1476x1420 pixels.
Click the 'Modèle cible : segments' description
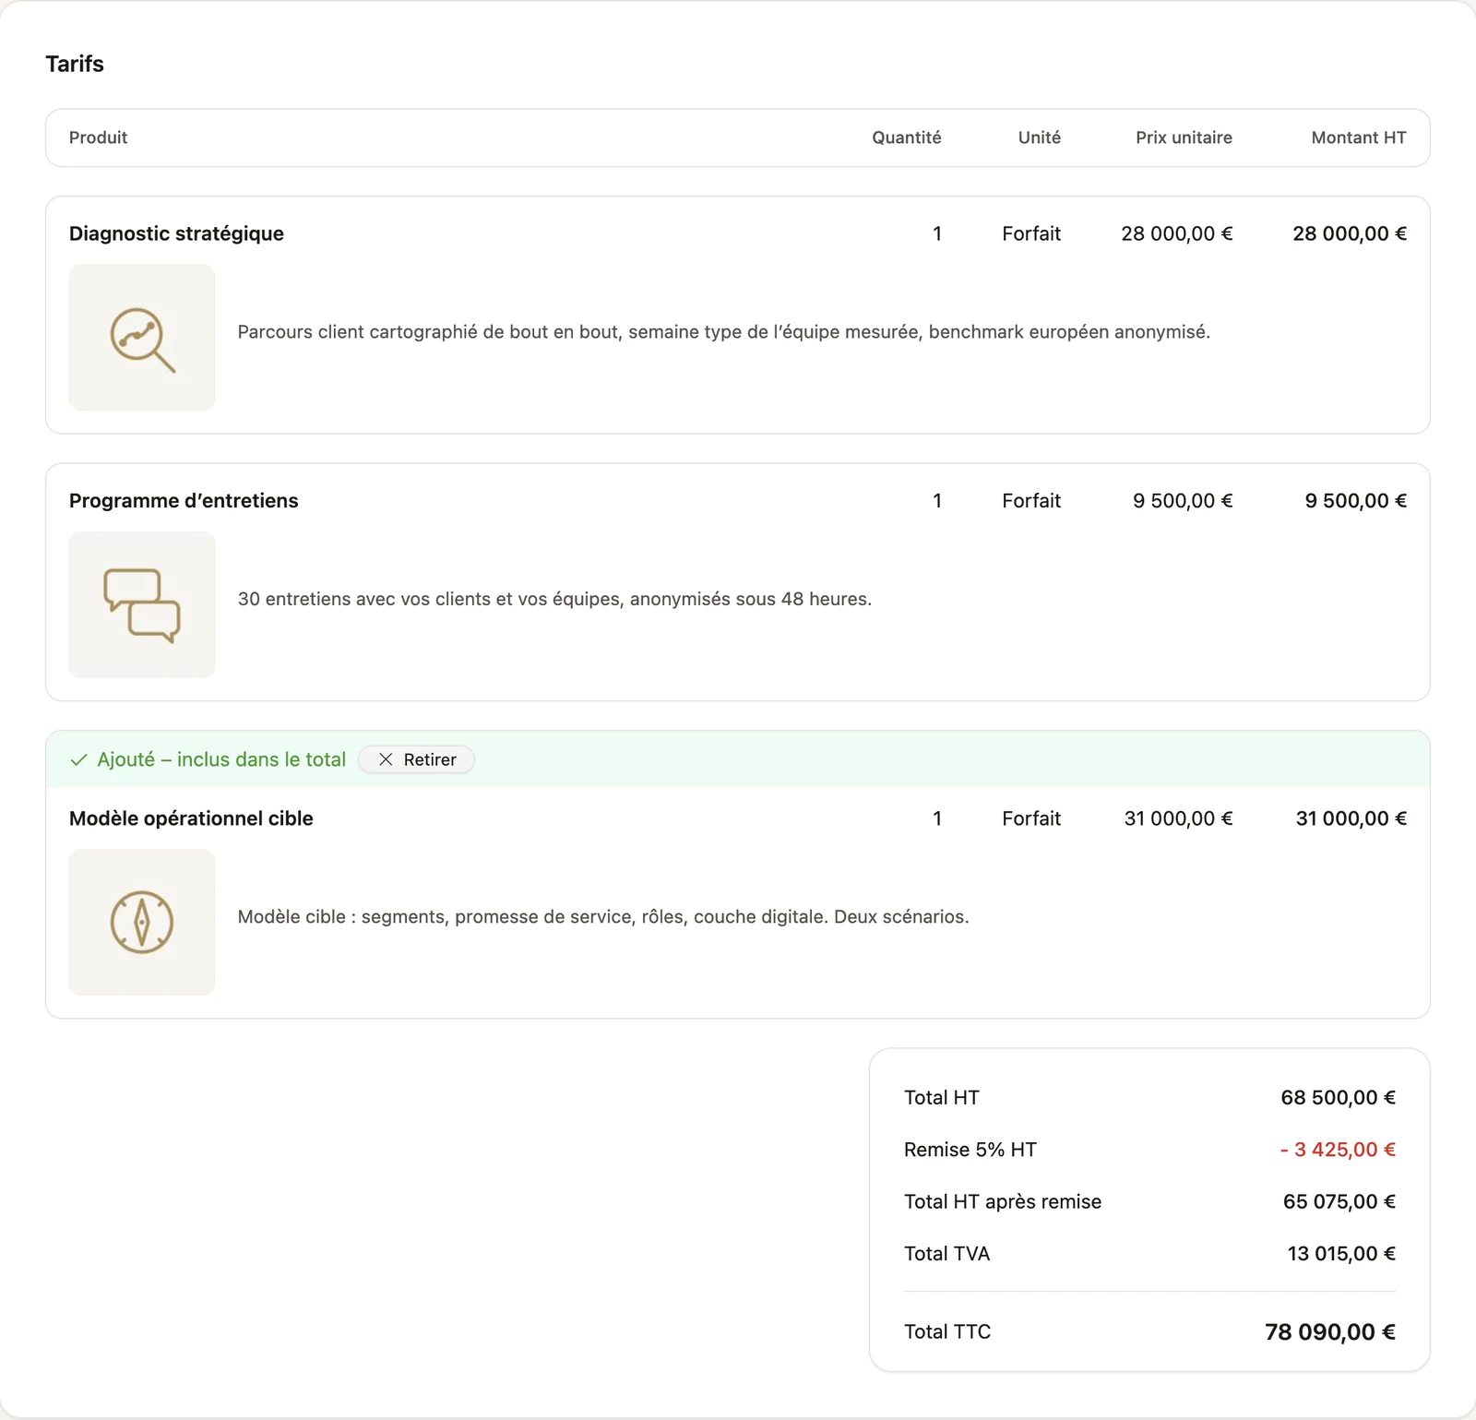603,917
